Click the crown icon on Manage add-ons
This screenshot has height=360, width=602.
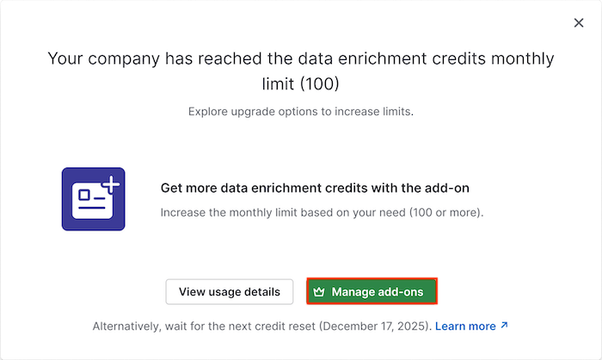319,292
